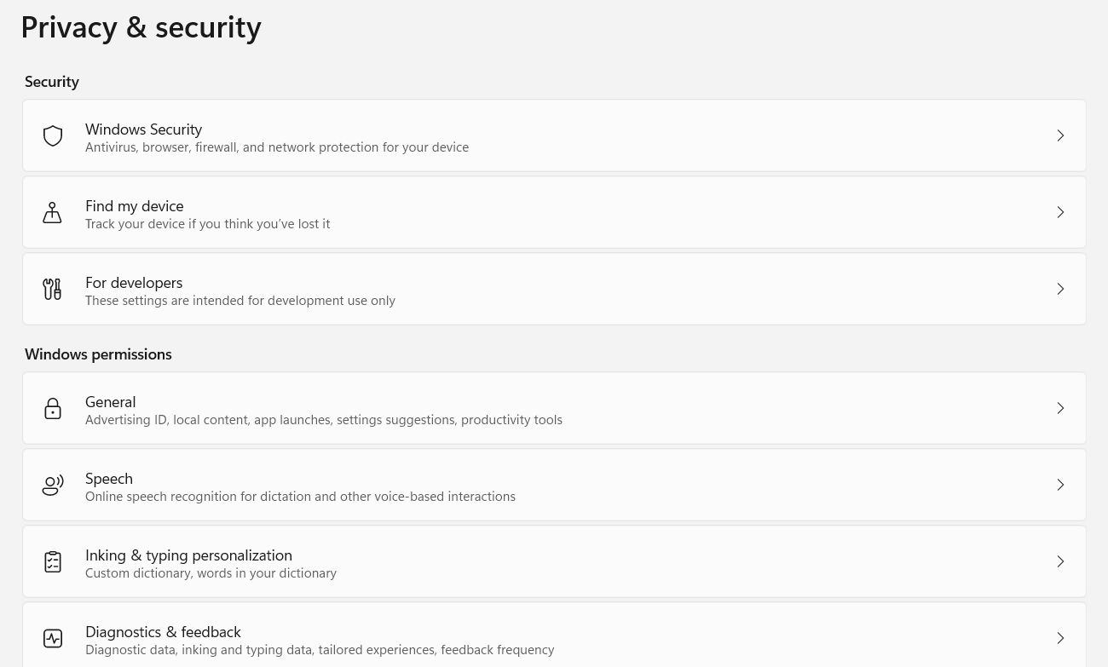Image resolution: width=1108 pixels, height=667 pixels.
Task: Open the Find my device chevron arrow
Action: click(1060, 212)
